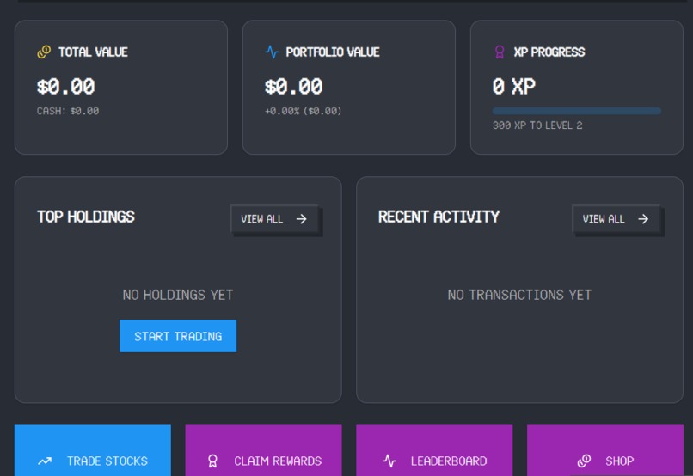Screen dimensions: 693x476
Task: Open the Shop tile
Action: click(x=605, y=450)
